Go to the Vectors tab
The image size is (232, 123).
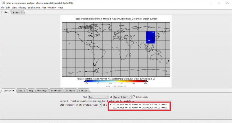pyautogui.click(x=70, y=91)
